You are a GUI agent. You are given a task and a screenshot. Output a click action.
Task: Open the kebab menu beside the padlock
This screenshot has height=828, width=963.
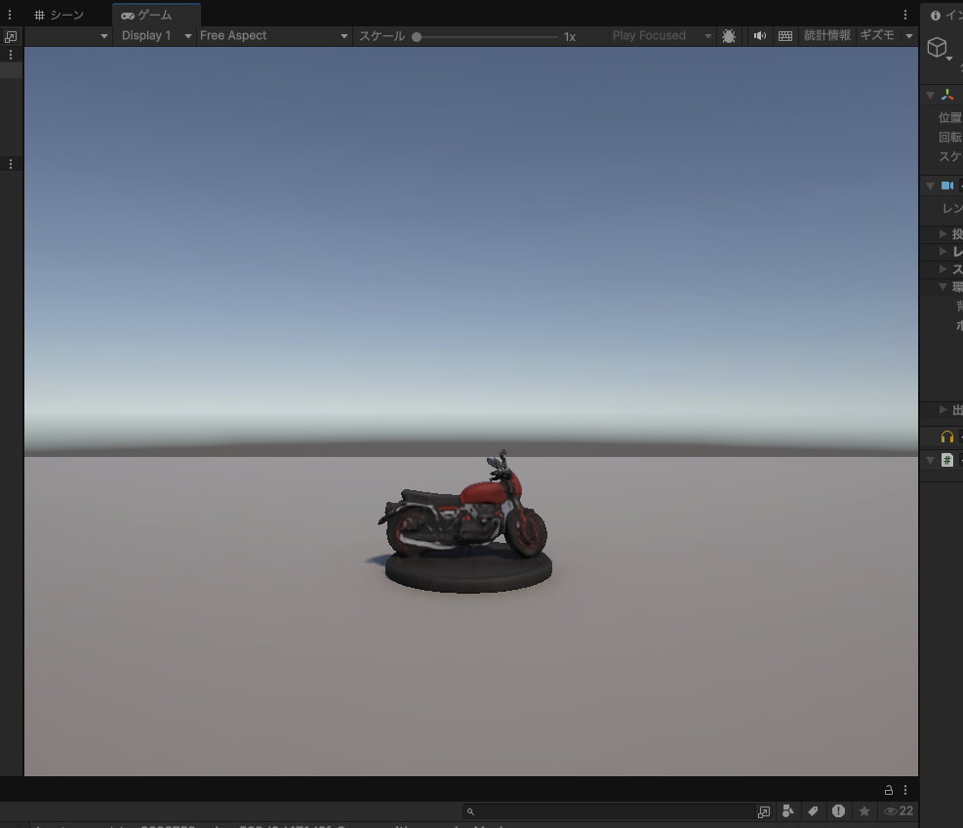pyautogui.click(x=903, y=789)
